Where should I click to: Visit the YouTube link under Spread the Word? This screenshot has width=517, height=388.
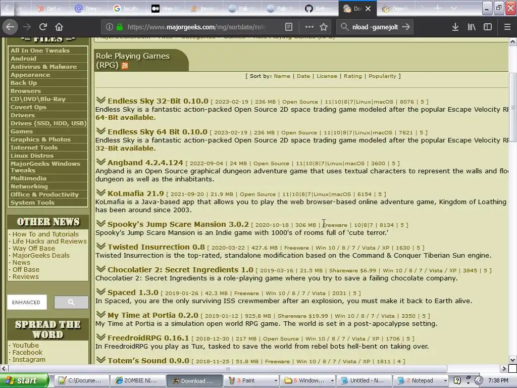(25, 345)
